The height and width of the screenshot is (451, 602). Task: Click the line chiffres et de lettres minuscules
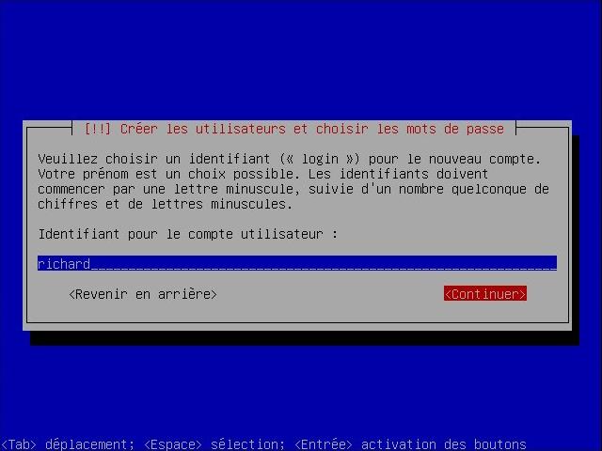pyautogui.click(x=166, y=204)
